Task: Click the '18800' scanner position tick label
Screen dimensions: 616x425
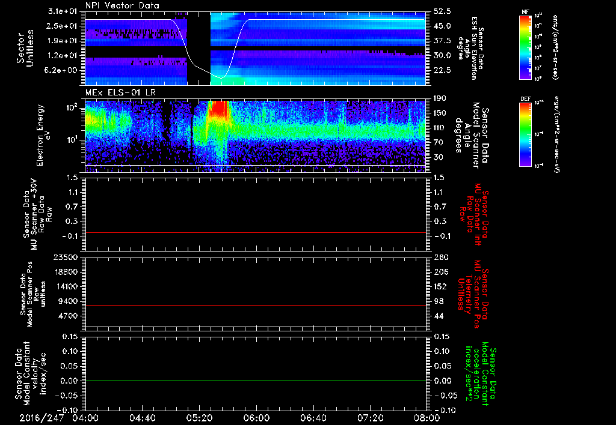Action: pos(66,272)
